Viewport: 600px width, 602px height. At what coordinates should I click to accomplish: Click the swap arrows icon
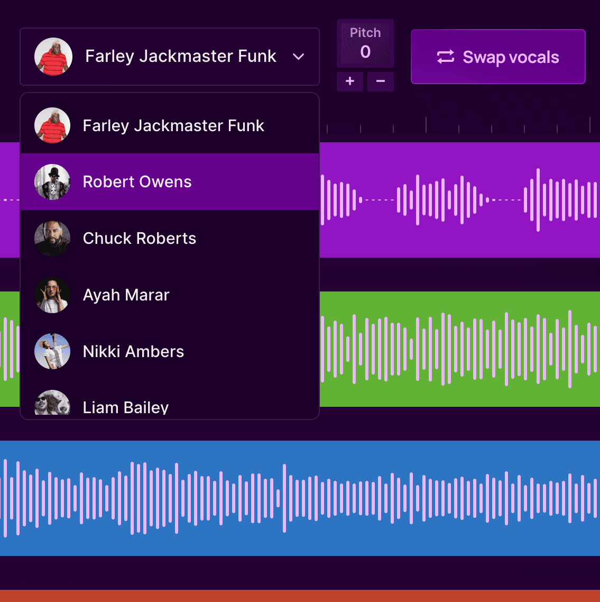445,57
